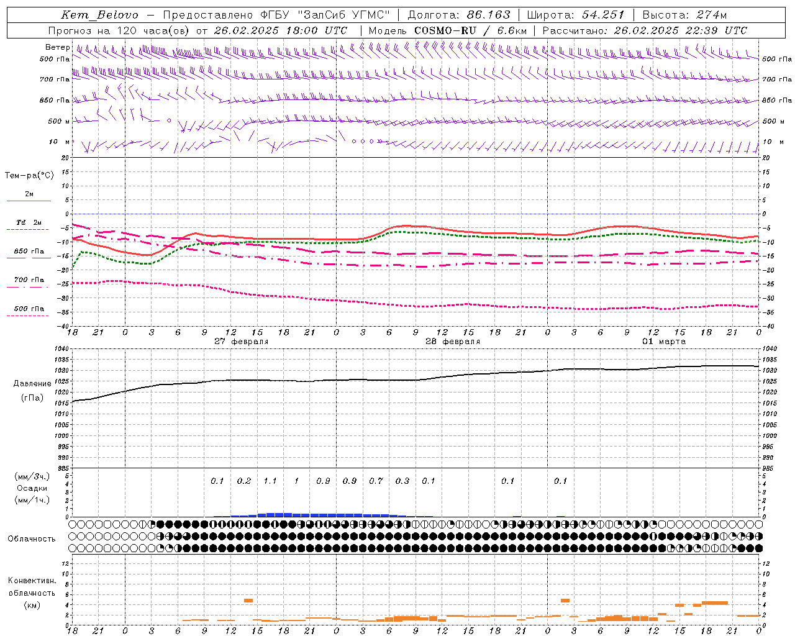Click the '(мм/3ч.)' precipitation unit label
795x636 pixels.
click(x=32, y=476)
